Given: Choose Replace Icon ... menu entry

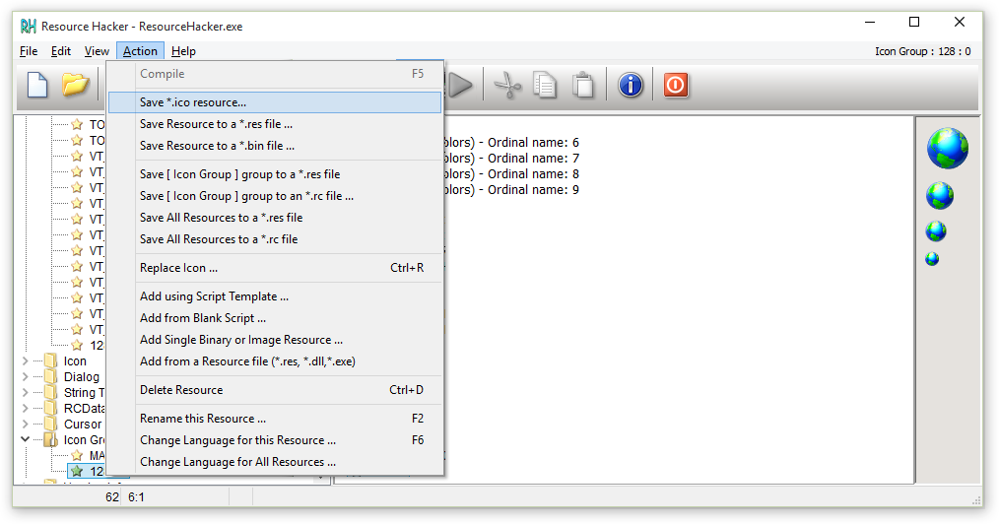Looking at the screenshot, I should coord(275,268).
